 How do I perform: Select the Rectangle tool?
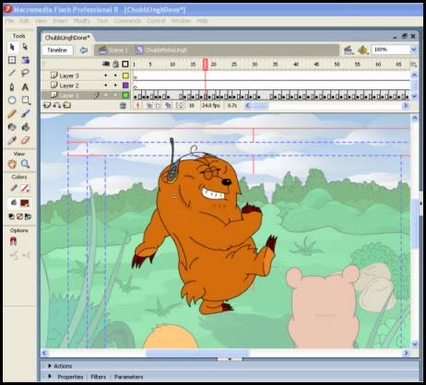click(26, 100)
